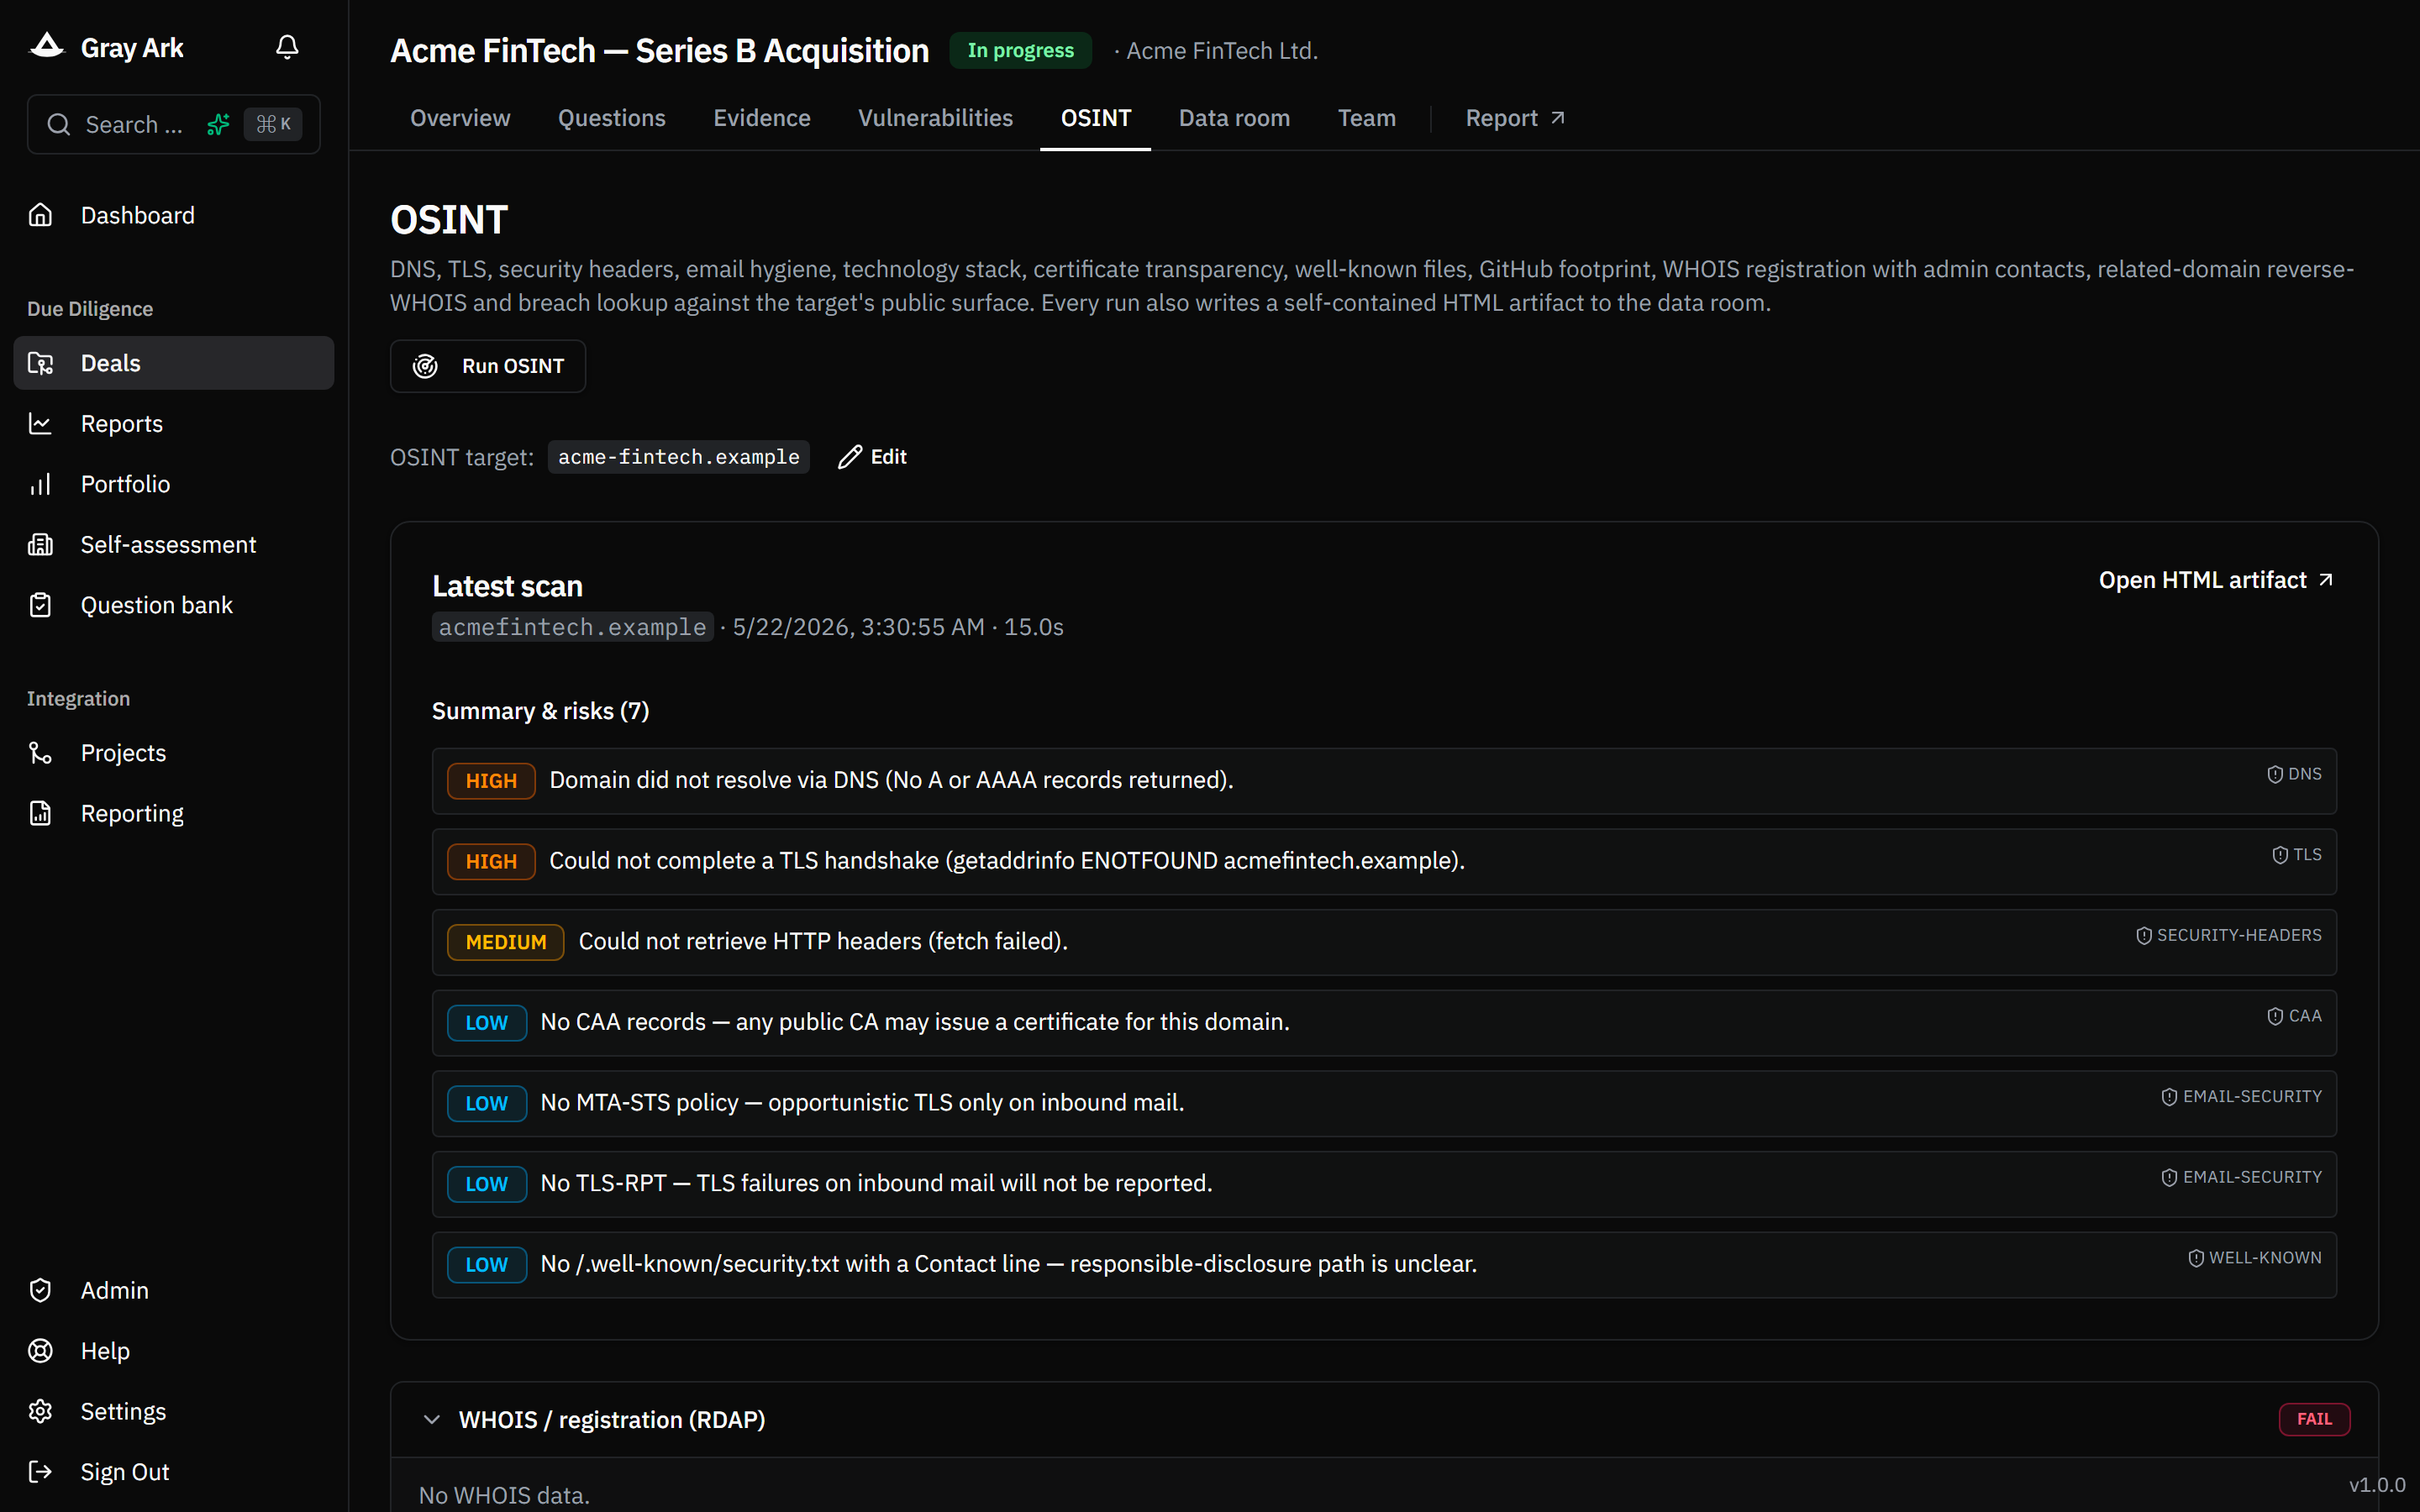The height and width of the screenshot is (1512, 2420).
Task: Click the Portfolio bars icon
Action: (x=40, y=484)
